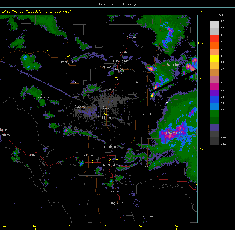
Task: Click the yellow V marker northwest of RockyMH
Action: [48, 50]
